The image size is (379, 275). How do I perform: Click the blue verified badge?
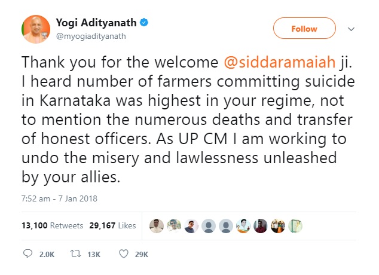pyautogui.click(x=144, y=23)
